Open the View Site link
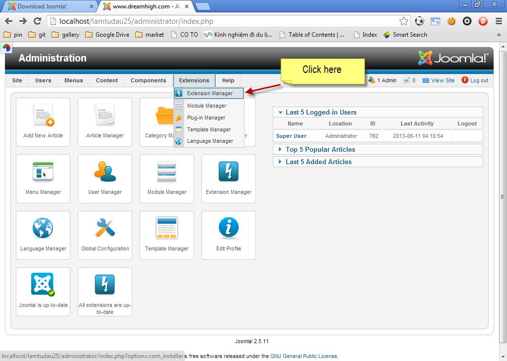This screenshot has height=361, width=507. pos(442,80)
